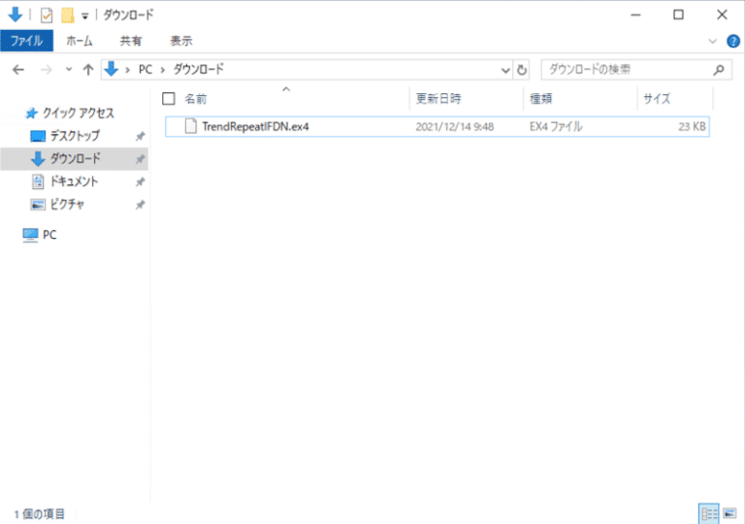Maximize the ダウンロード window
Viewport: 745px width, 524px height.
pyautogui.click(x=678, y=16)
